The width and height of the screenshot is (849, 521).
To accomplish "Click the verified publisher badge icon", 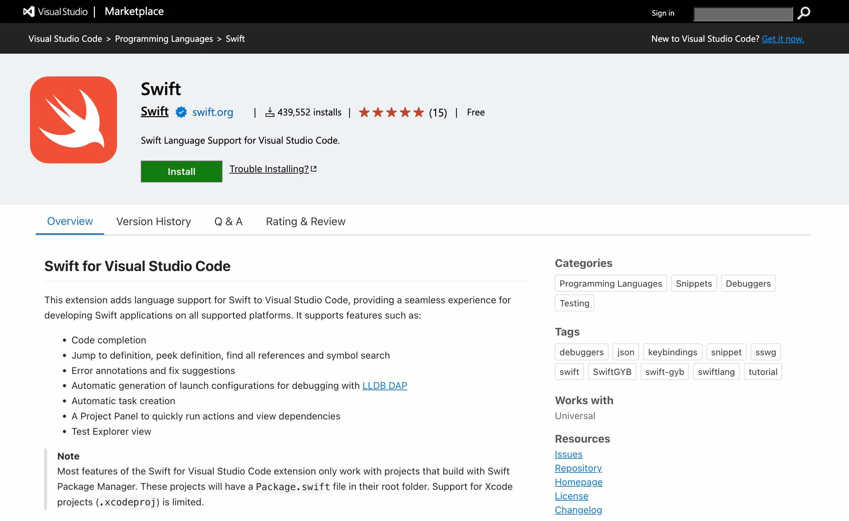I will point(181,112).
